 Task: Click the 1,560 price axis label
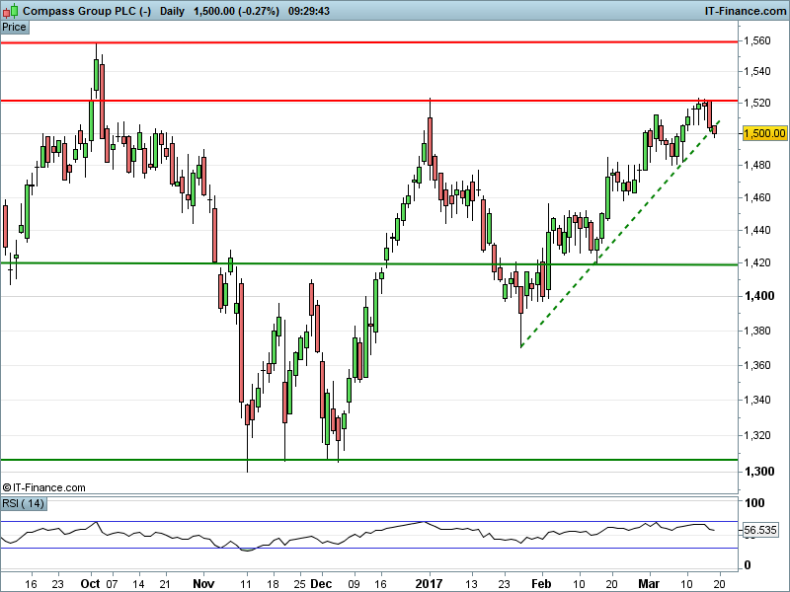click(x=757, y=40)
